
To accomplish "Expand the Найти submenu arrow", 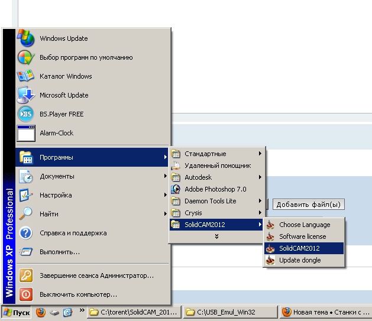I will coord(165,214).
